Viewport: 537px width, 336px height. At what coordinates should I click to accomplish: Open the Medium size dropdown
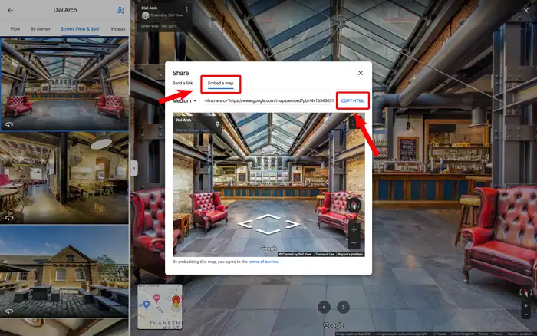[184, 100]
